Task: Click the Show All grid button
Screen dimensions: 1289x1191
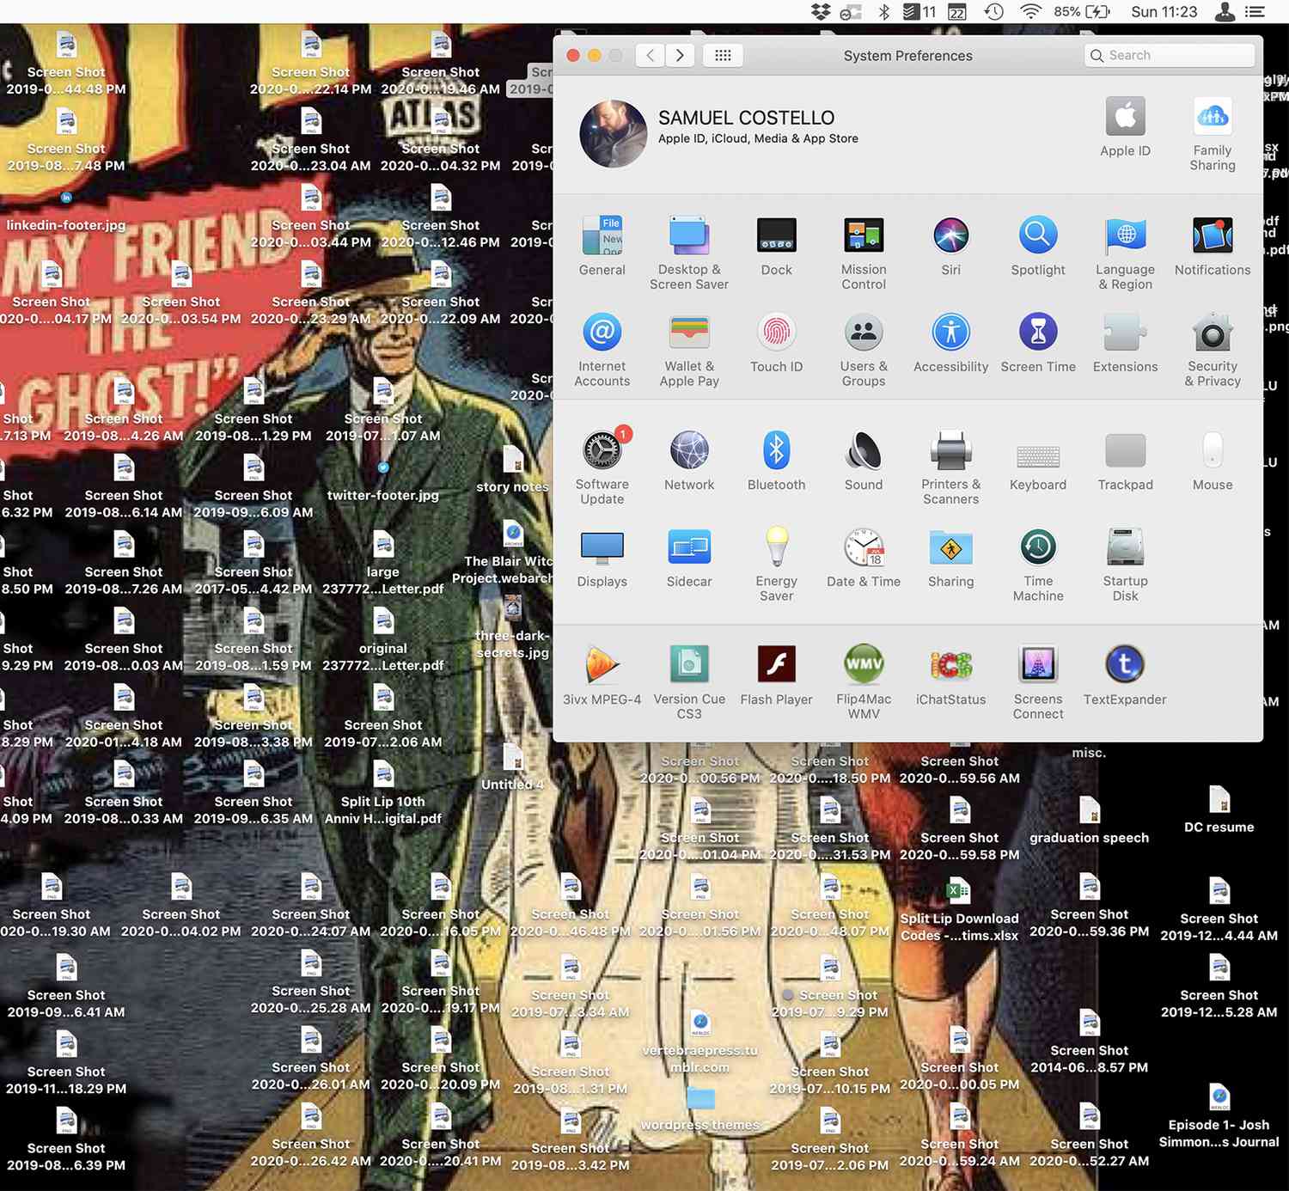Action: (x=723, y=56)
